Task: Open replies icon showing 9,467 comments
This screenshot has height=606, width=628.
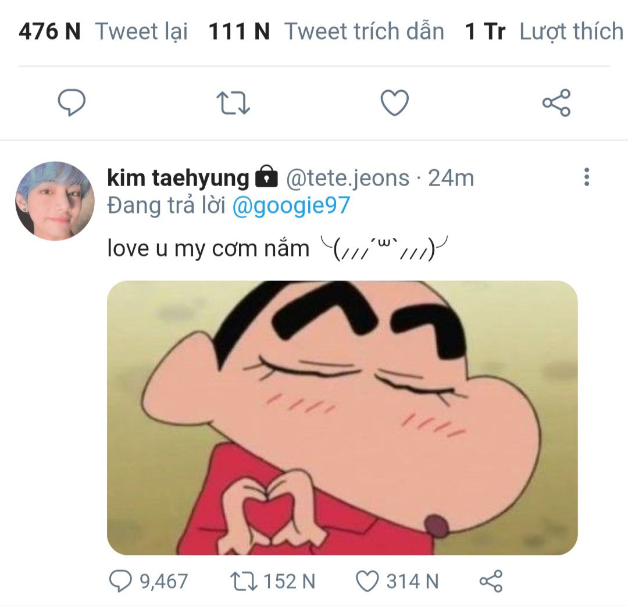Action: click(x=122, y=581)
